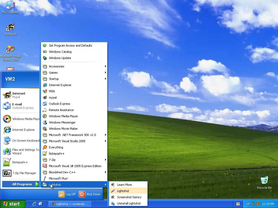Open Files and Settings Transfer Wizard
The width and height of the screenshot is (278, 208).
pyautogui.click(x=20, y=152)
